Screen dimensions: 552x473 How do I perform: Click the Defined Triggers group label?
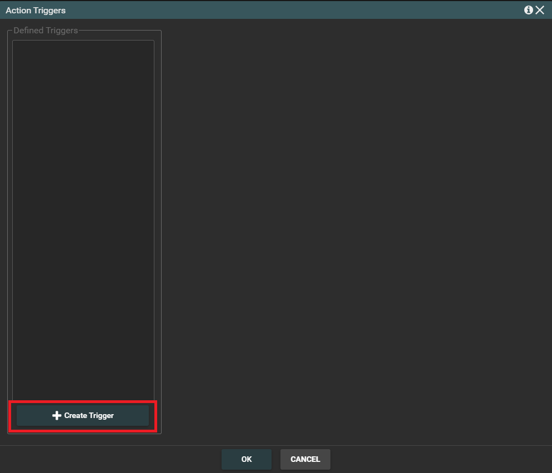pos(46,31)
